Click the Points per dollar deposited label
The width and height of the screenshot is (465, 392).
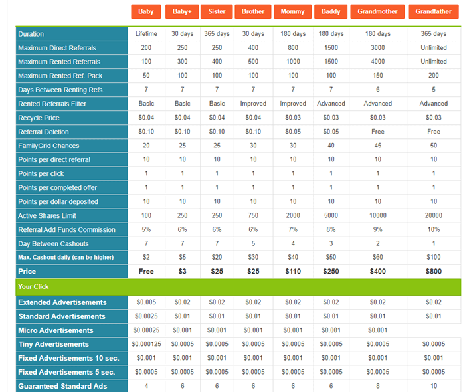[x=58, y=201]
